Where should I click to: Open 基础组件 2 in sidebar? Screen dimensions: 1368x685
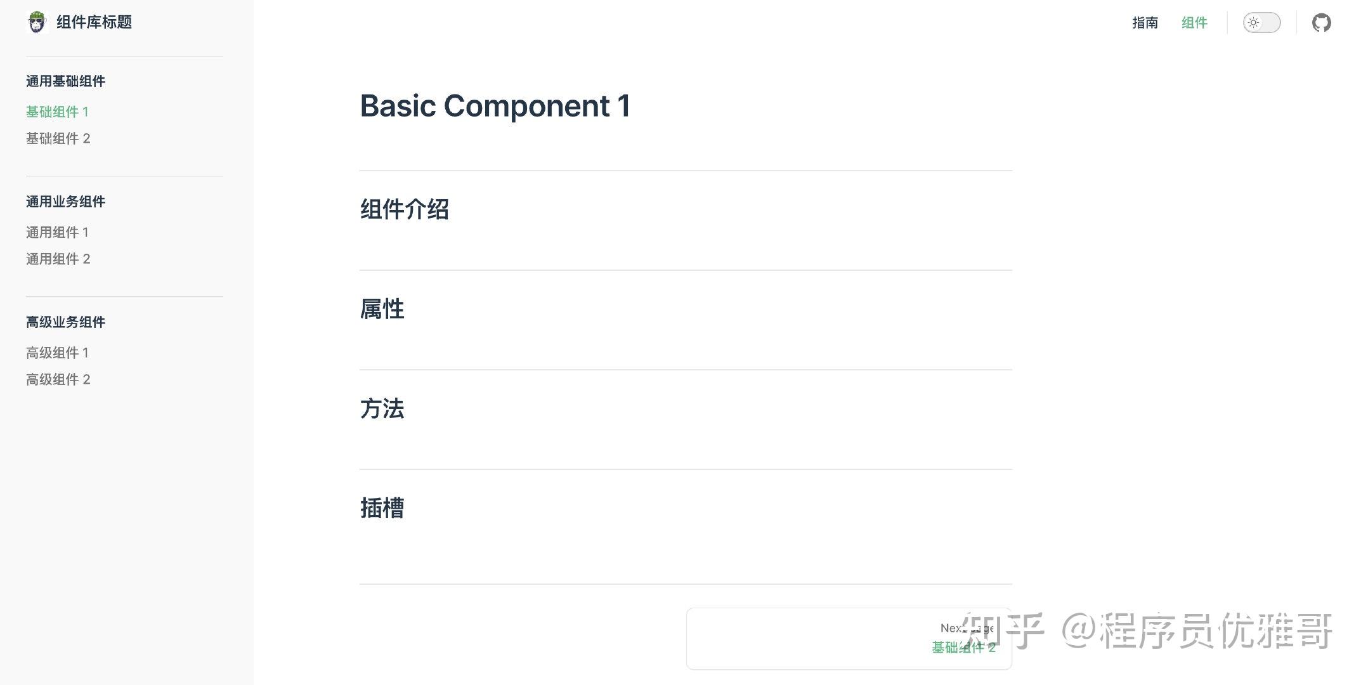pyautogui.click(x=58, y=138)
